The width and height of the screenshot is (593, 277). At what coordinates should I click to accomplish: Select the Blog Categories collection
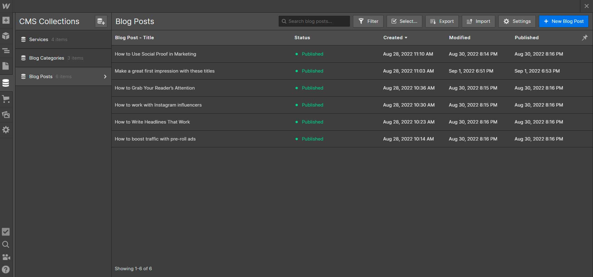pos(46,58)
